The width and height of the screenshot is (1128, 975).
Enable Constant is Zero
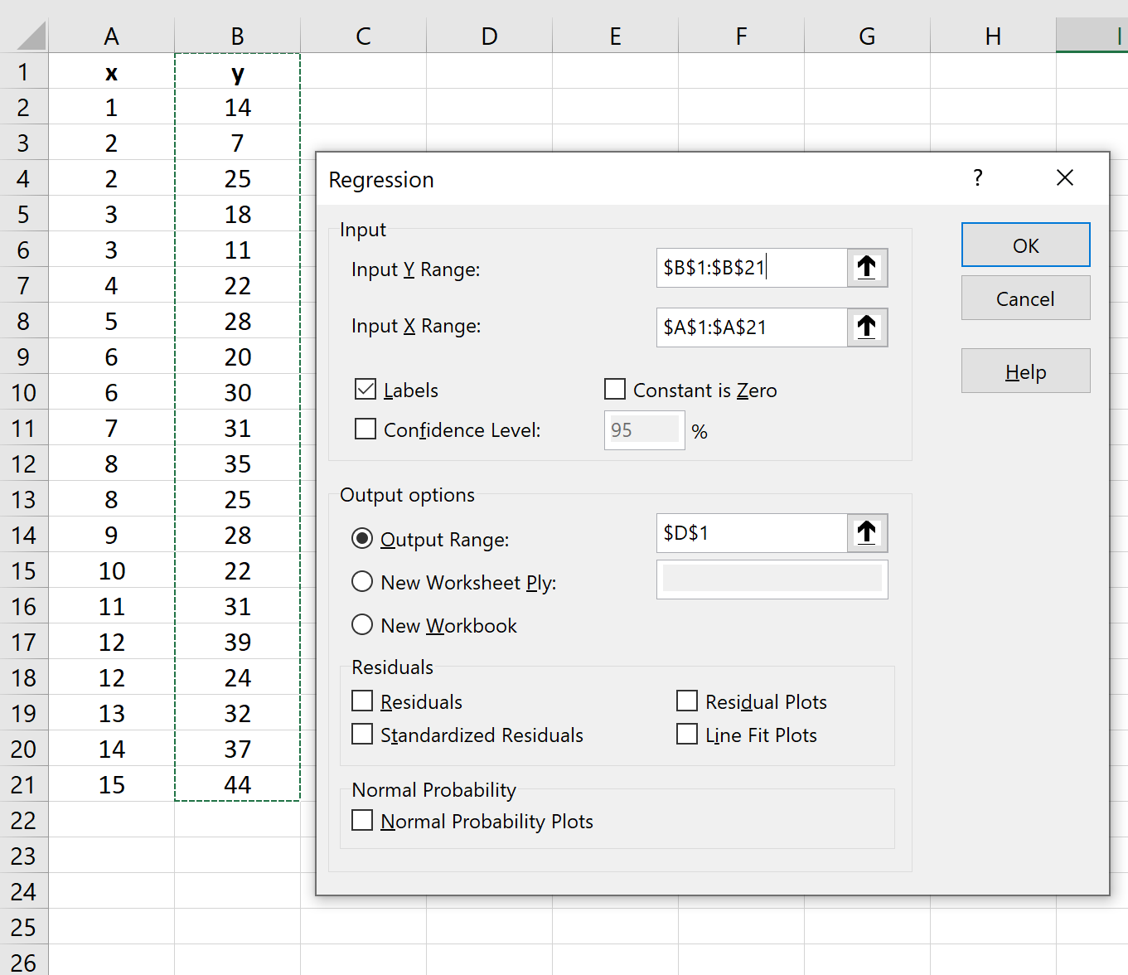click(614, 389)
